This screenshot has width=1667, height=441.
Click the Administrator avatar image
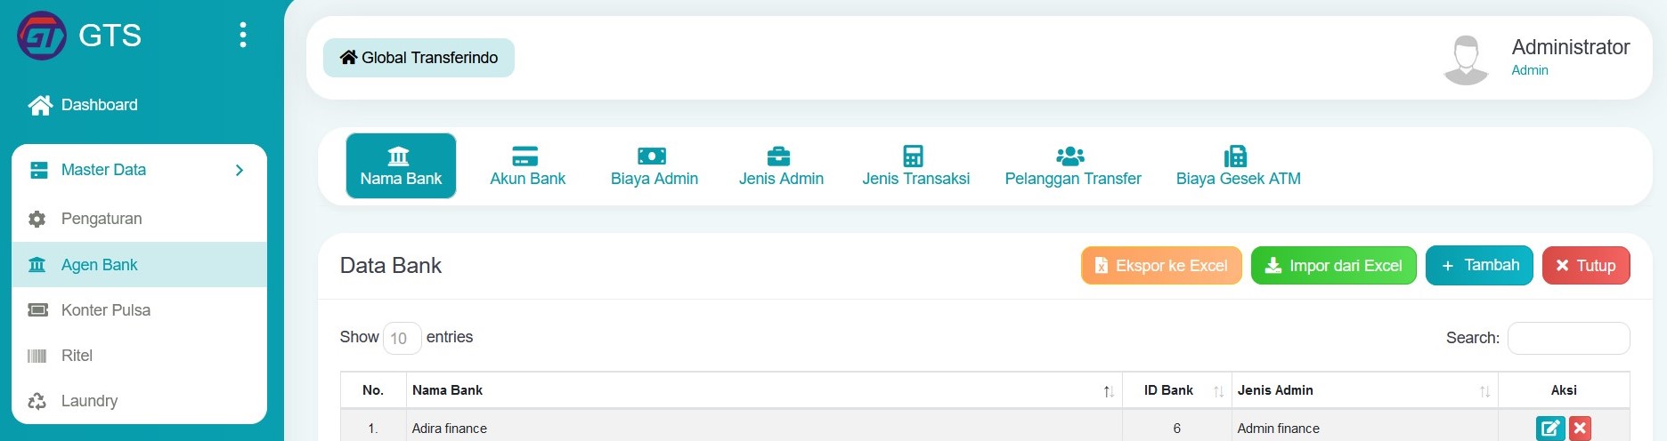(1466, 60)
